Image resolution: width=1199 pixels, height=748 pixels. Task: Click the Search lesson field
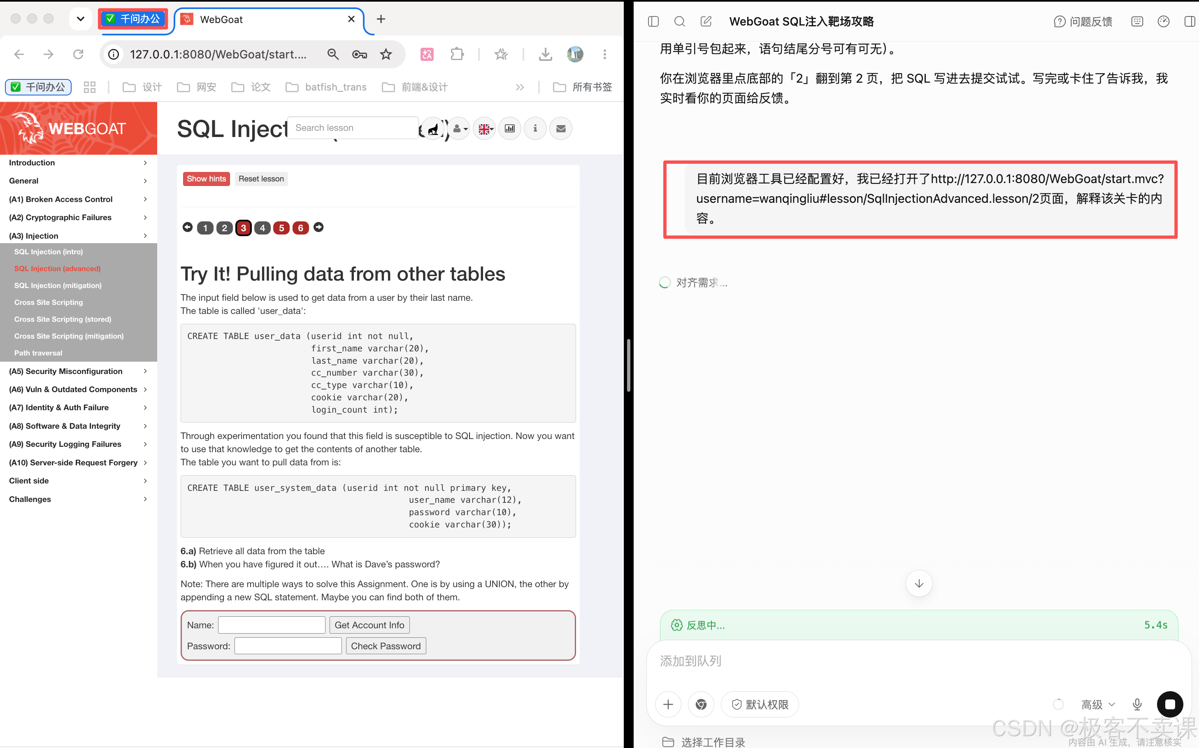(x=353, y=128)
